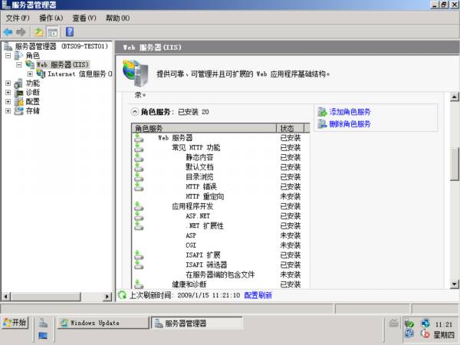Click the 配置刷新 link
460x345 pixels.
258,295
